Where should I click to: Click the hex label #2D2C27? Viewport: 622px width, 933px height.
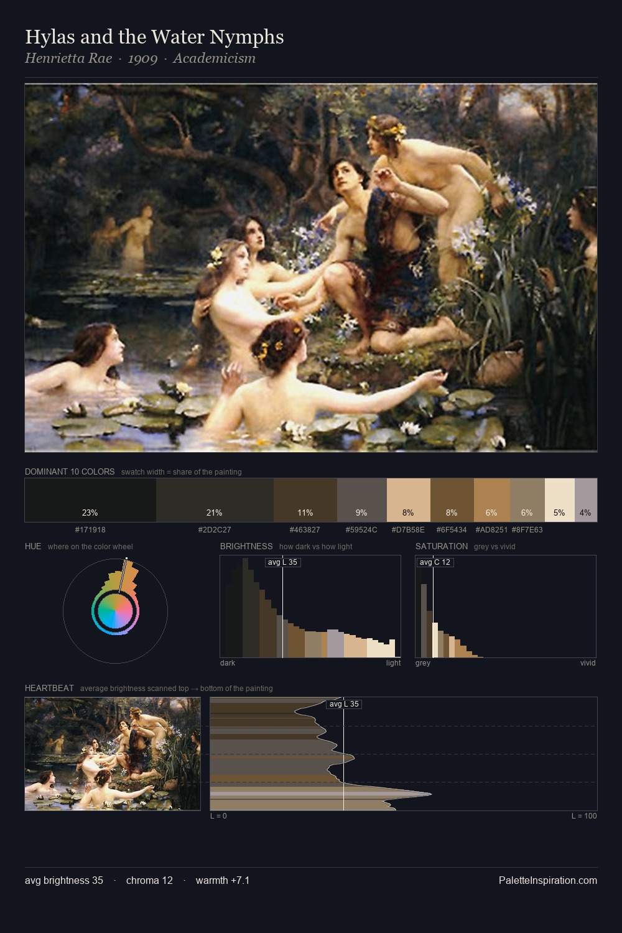215,530
